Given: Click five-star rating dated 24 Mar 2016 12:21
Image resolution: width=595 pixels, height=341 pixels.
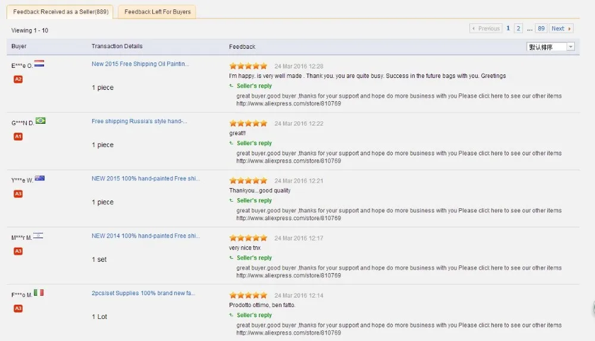Looking at the screenshot, I should point(248,181).
